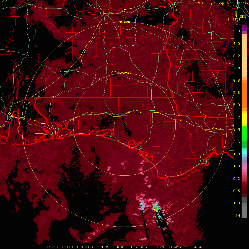The height and width of the screenshot is (249, 249).
Task: Click the "8.2" scale value
Action: pos(237,56)
